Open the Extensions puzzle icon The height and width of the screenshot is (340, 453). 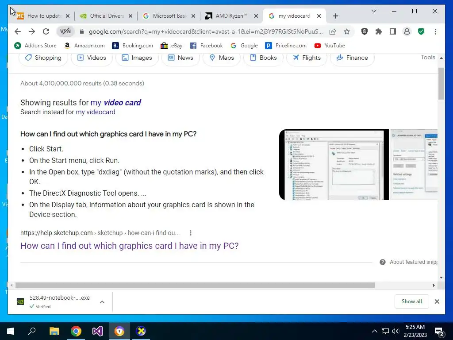(x=379, y=31)
